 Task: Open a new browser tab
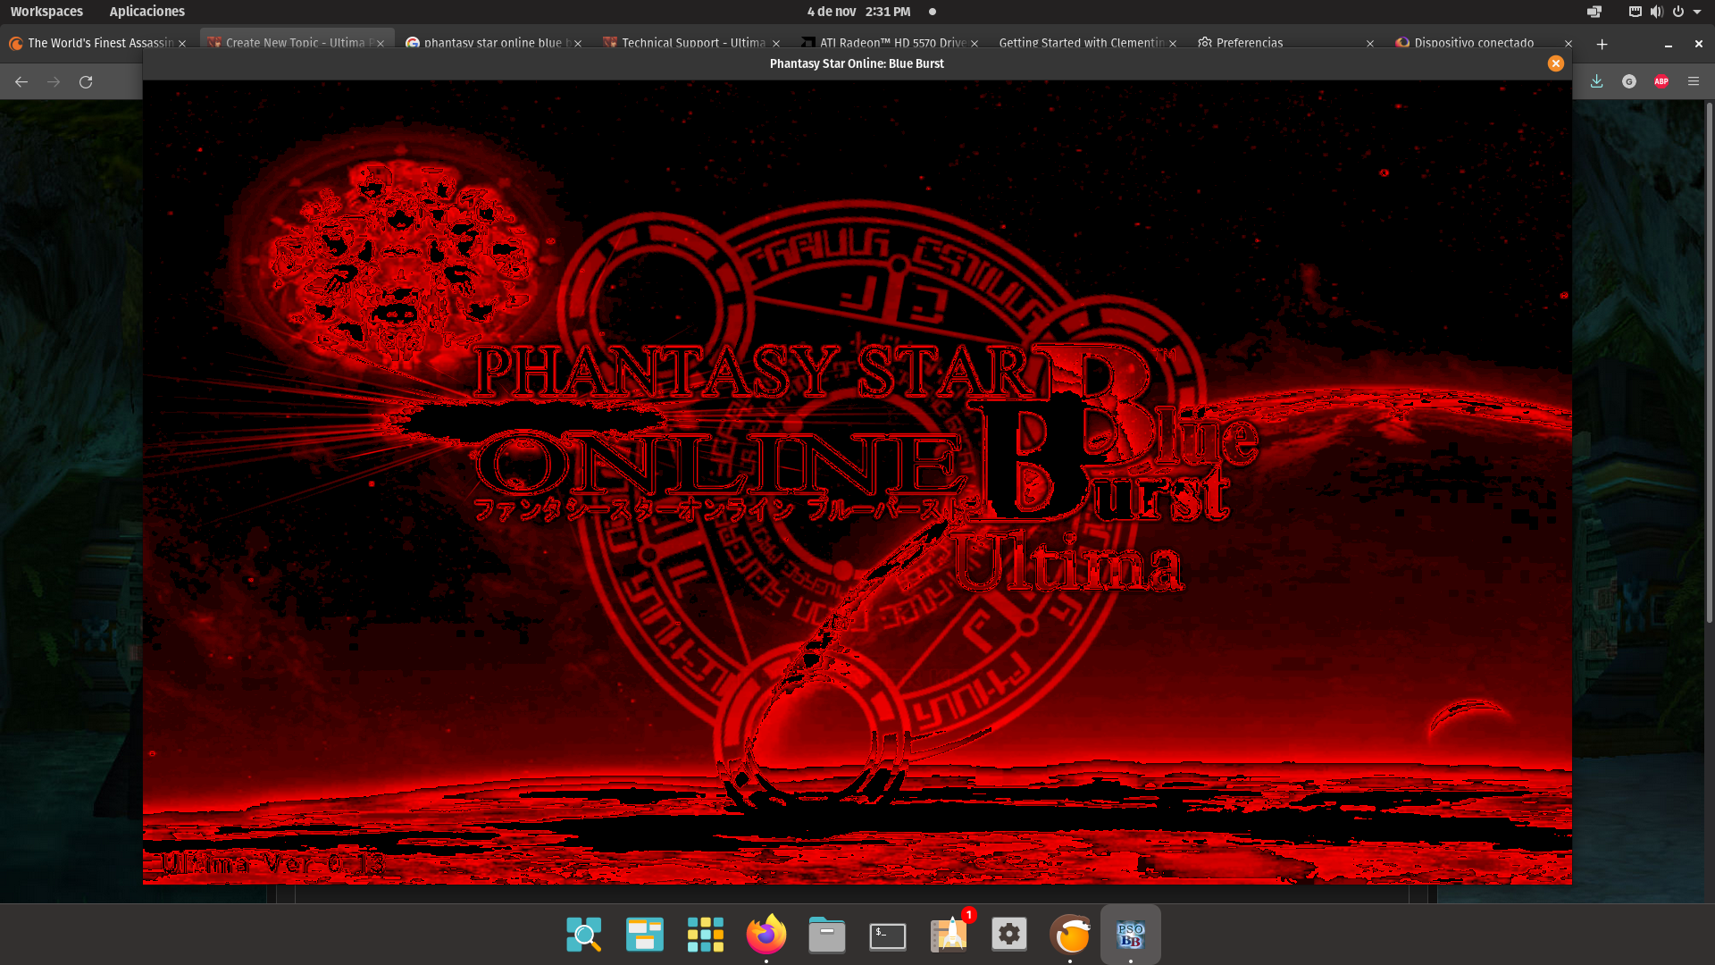(1602, 44)
